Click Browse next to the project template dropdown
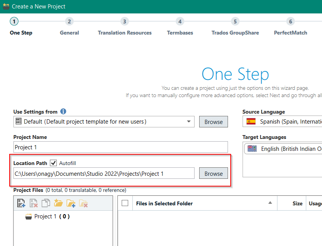The width and height of the screenshot is (322, 246). pos(213,122)
